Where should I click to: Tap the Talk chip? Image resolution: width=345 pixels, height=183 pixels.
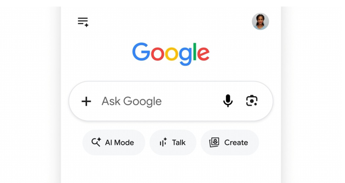click(x=173, y=143)
